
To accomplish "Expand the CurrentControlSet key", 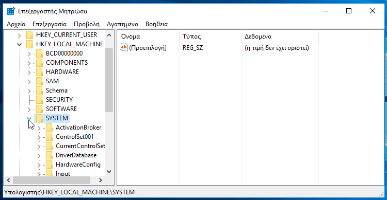I will 39,147.
